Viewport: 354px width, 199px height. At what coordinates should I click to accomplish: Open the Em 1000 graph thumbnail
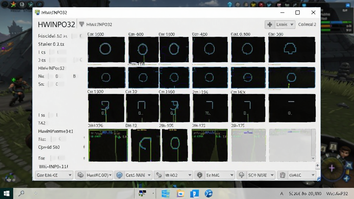point(106,49)
